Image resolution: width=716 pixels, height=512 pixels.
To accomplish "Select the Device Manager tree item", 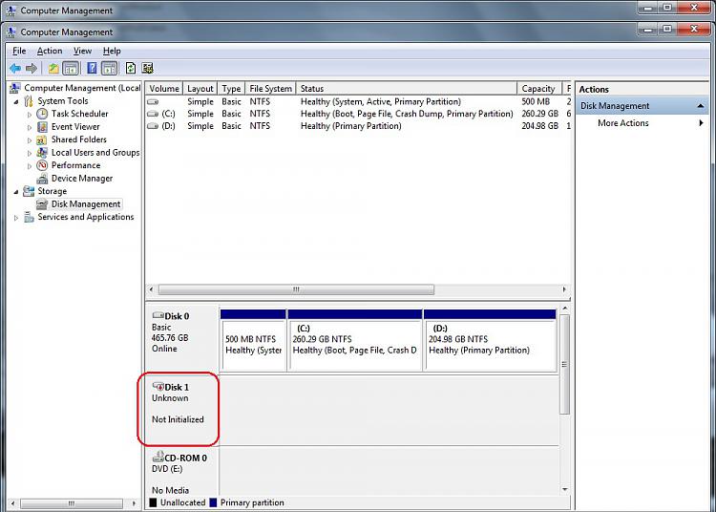I will (x=82, y=179).
